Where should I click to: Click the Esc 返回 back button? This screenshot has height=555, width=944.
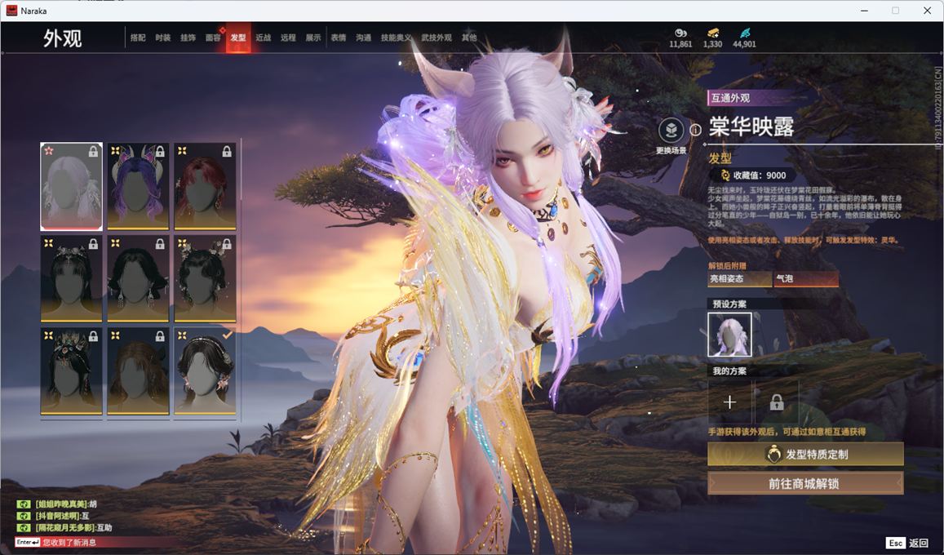[x=907, y=543]
